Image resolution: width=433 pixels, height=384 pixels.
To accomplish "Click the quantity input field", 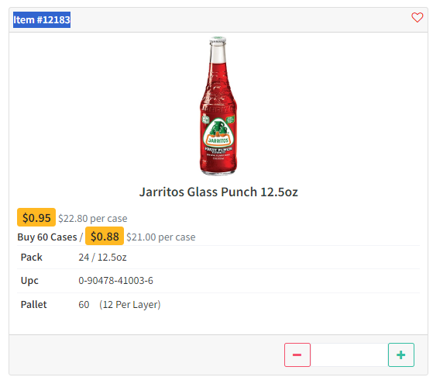I will tap(349, 355).
